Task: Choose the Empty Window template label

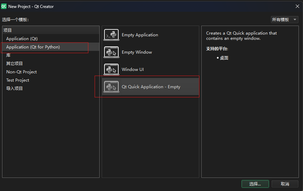Action: (x=137, y=52)
